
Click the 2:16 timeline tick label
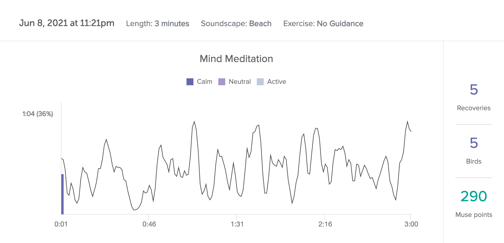tap(325, 224)
